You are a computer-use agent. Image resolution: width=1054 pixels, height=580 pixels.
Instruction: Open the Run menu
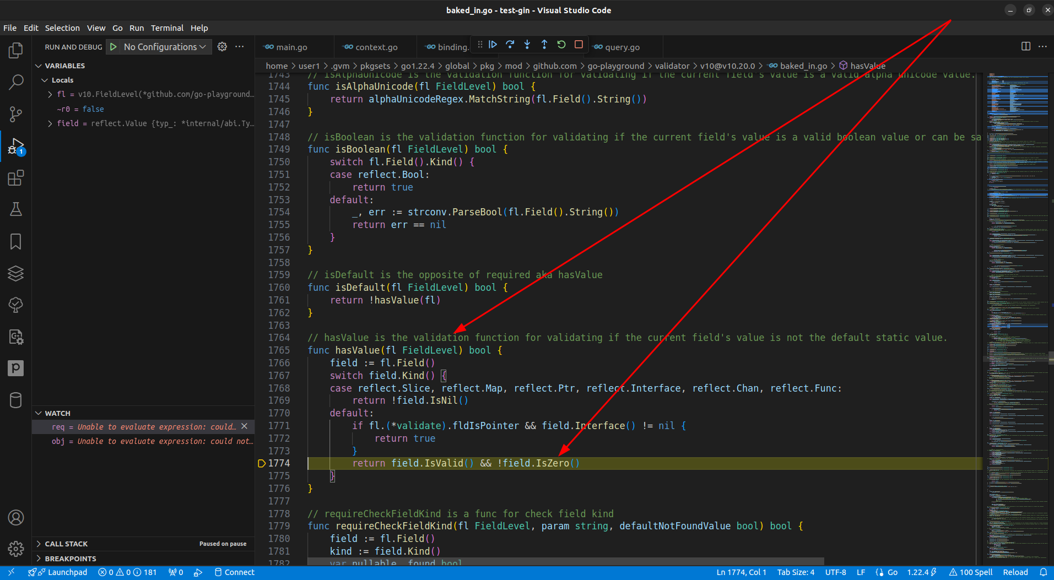click(x=137, y=28)
